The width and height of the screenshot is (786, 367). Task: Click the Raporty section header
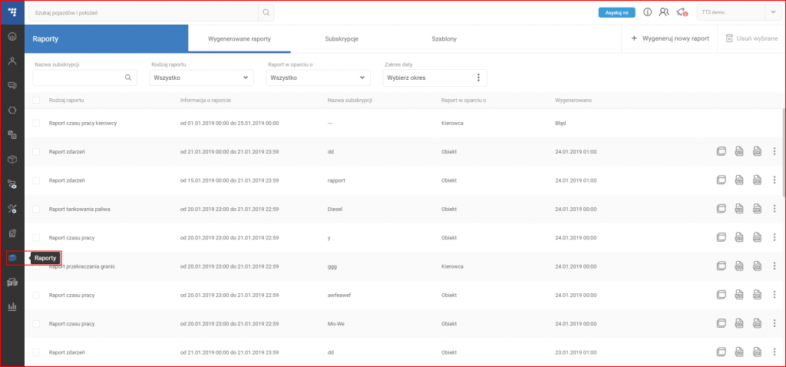pos(106,38)
